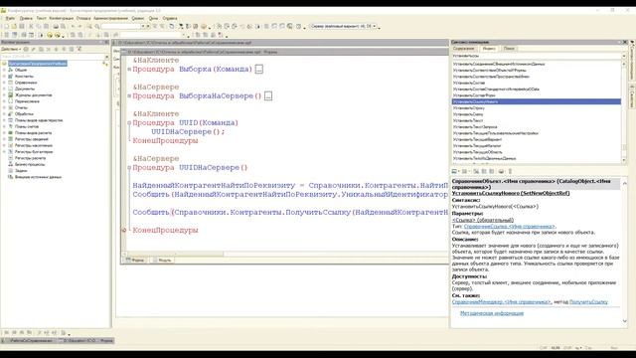Open the Отладка menu

click(83, 18)
